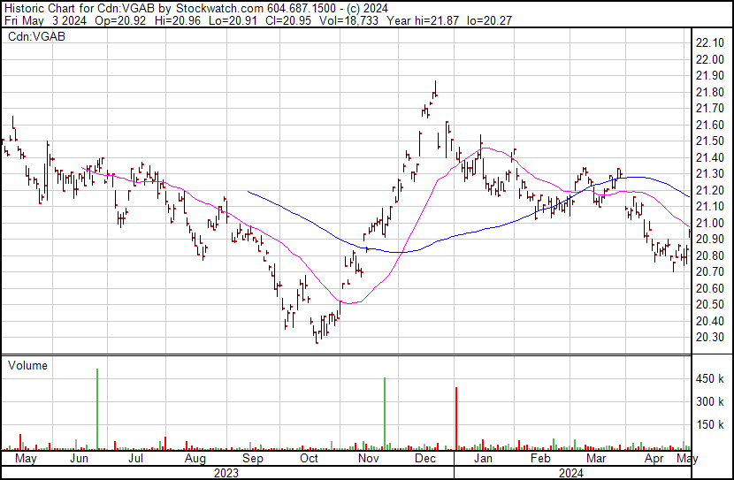Click the tall green June volume spike
This screenshot has height=480, width=734.
tap(97, 409)
